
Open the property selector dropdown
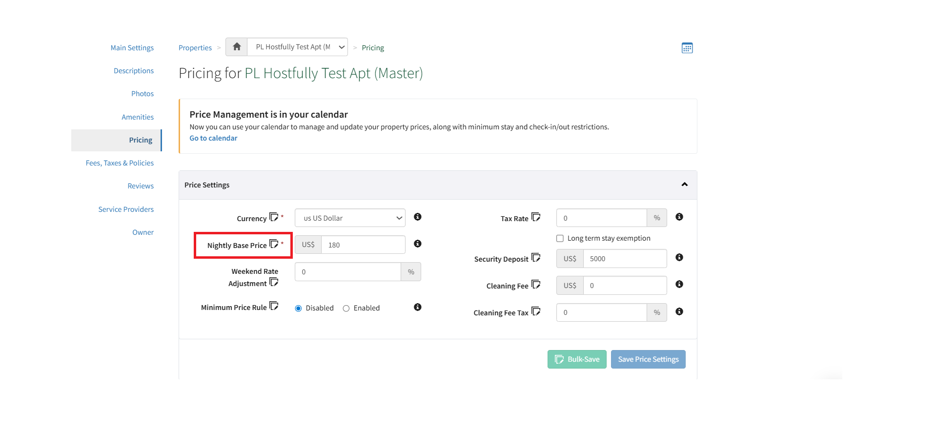[x=297, y=47]
